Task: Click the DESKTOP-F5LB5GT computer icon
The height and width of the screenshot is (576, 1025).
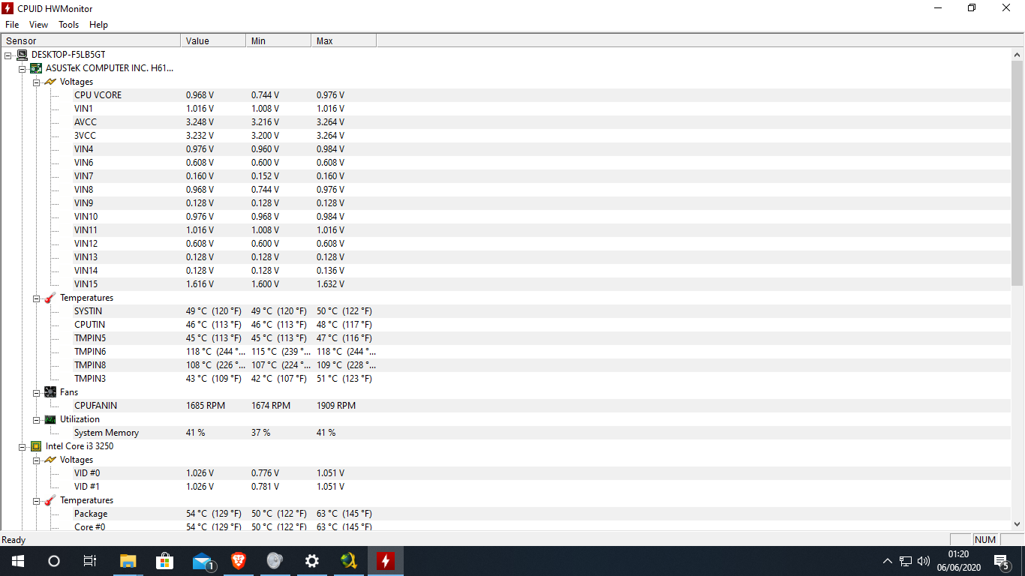Action: [22, 55]
